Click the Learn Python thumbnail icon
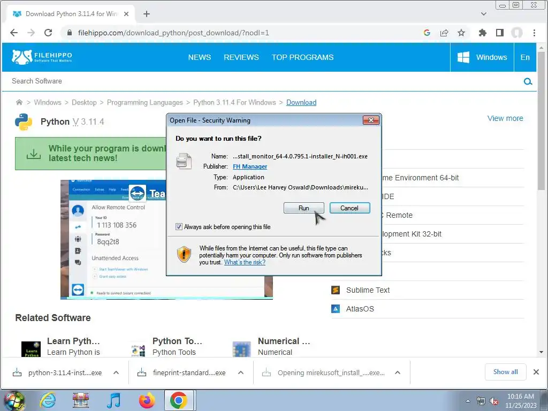The height and width of the screenshot is (411, 548). point(31,349)
